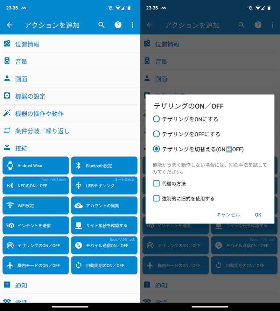The width and height of the screenshot is (280, 311).
Task: Select the テザリングをONにする radio option
Action: point(156,119)
